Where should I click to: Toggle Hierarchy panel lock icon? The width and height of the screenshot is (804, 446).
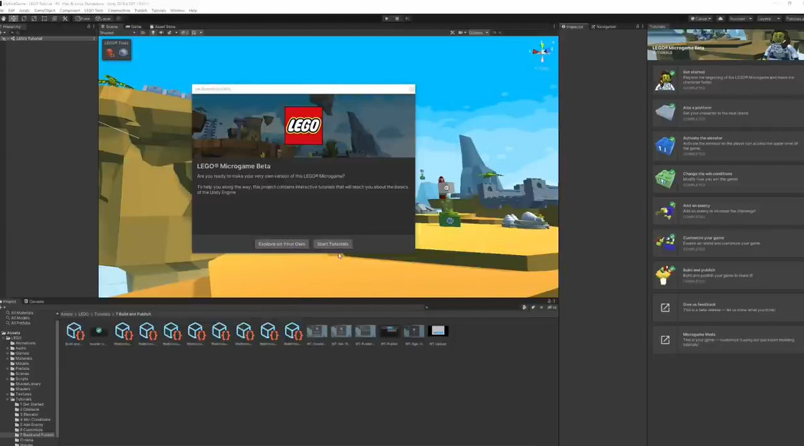(x=89, y=27)
